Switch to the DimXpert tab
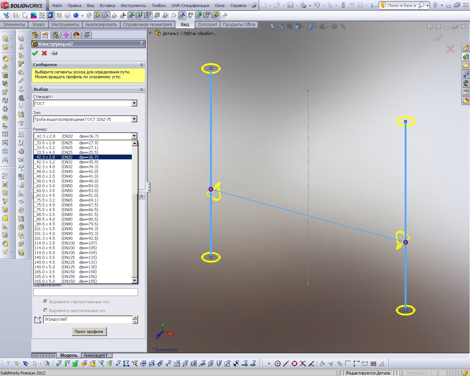Image resolution: width=470 pixels, height=376 pixels. point(207,25)
